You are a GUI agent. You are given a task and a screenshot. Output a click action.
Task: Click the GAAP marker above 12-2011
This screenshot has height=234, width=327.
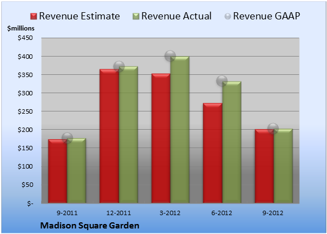click(119, 67)
